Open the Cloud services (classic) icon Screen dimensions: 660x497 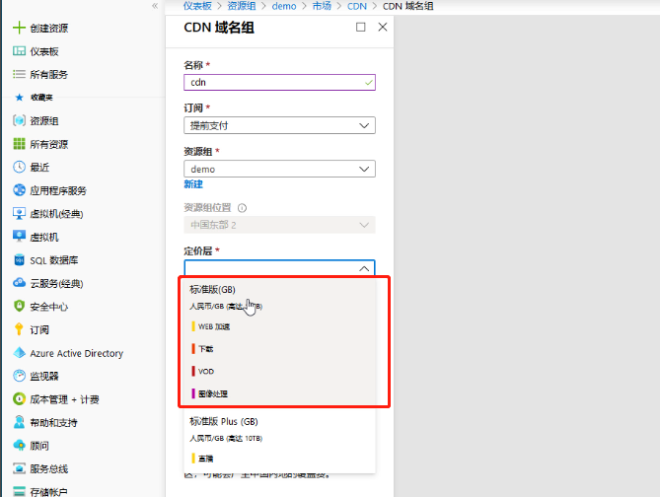pyautogui.click(x=19, y=283)
